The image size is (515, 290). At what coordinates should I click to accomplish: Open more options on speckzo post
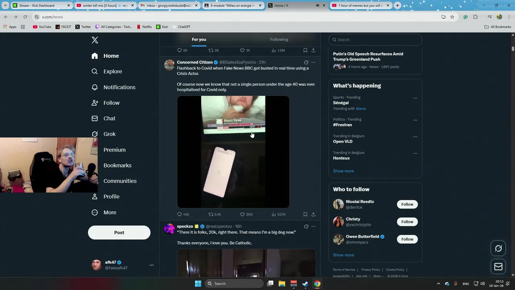pyautogui.click(x=313, y=226)
